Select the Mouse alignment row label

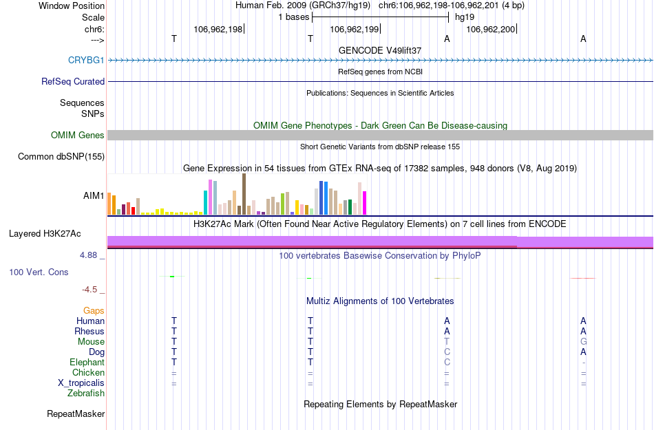[x=91, y=341]
